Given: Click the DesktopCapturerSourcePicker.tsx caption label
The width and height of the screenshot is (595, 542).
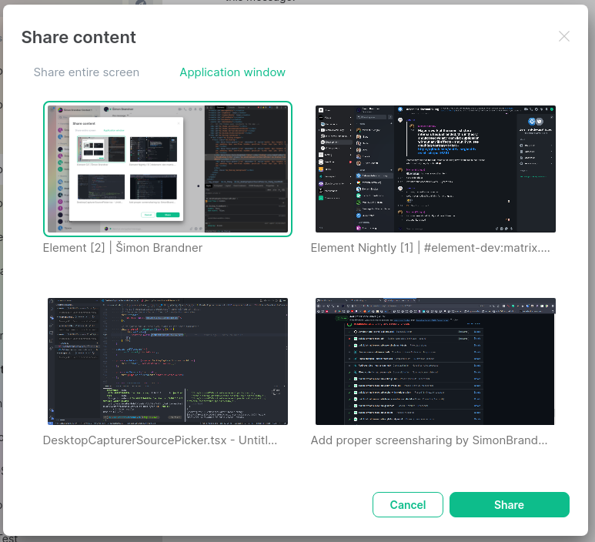Looking at the screenshot, I should tap(159, 440).
